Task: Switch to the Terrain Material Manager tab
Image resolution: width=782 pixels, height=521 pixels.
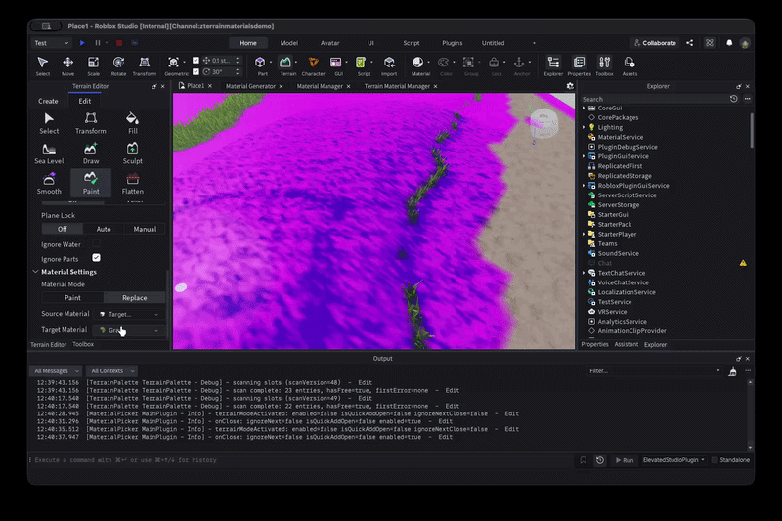Action: [x=397, y=86]
